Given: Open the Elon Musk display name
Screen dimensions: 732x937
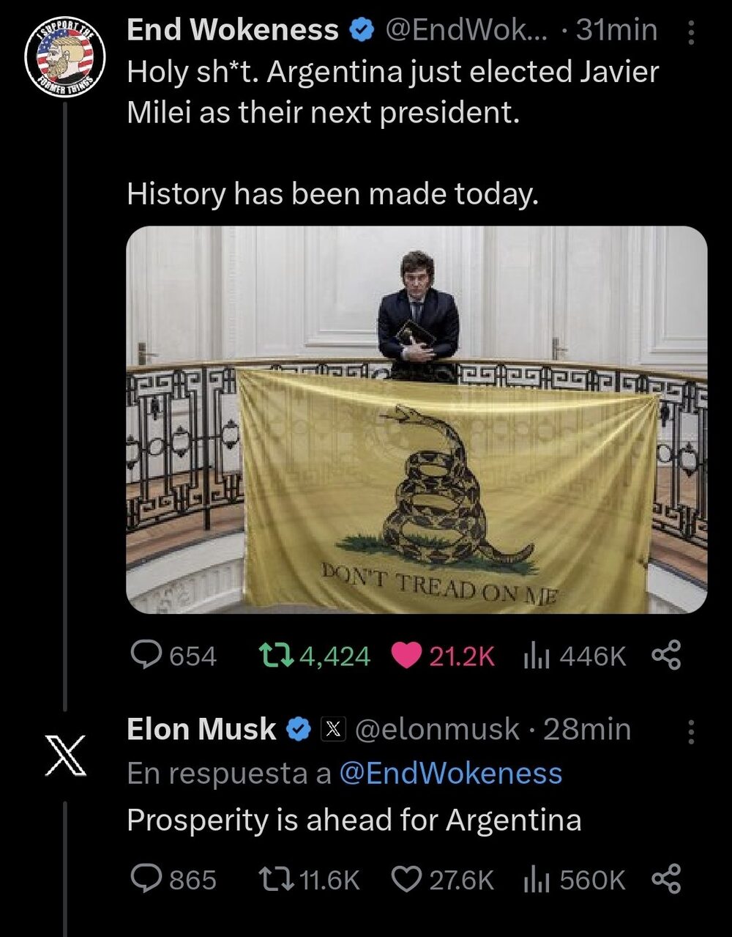Looking at the screenshot, I should tap(201, 730).
